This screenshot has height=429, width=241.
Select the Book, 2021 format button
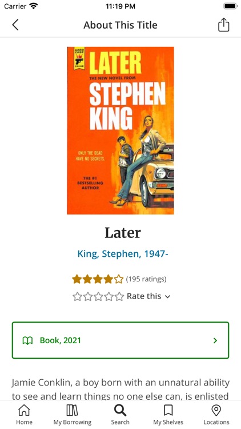click(x=120, y=340)
